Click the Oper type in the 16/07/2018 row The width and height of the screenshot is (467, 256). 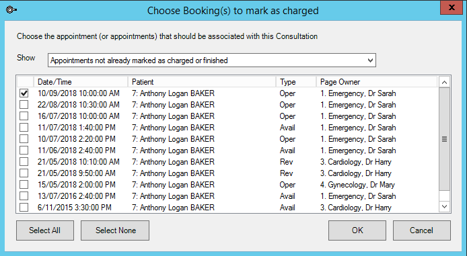pos(287,116)
